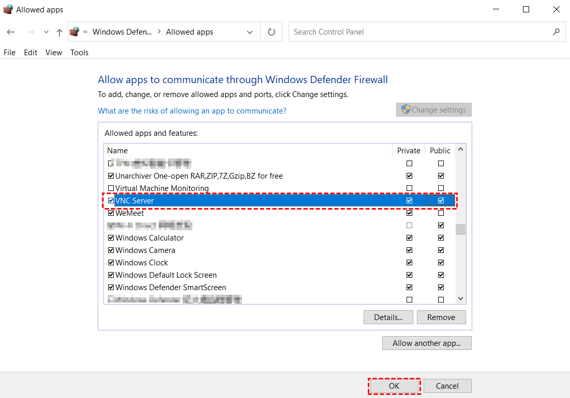Screen dimensions: 570x398
Task: Click Allow another app... button
Action: point(427,343)
